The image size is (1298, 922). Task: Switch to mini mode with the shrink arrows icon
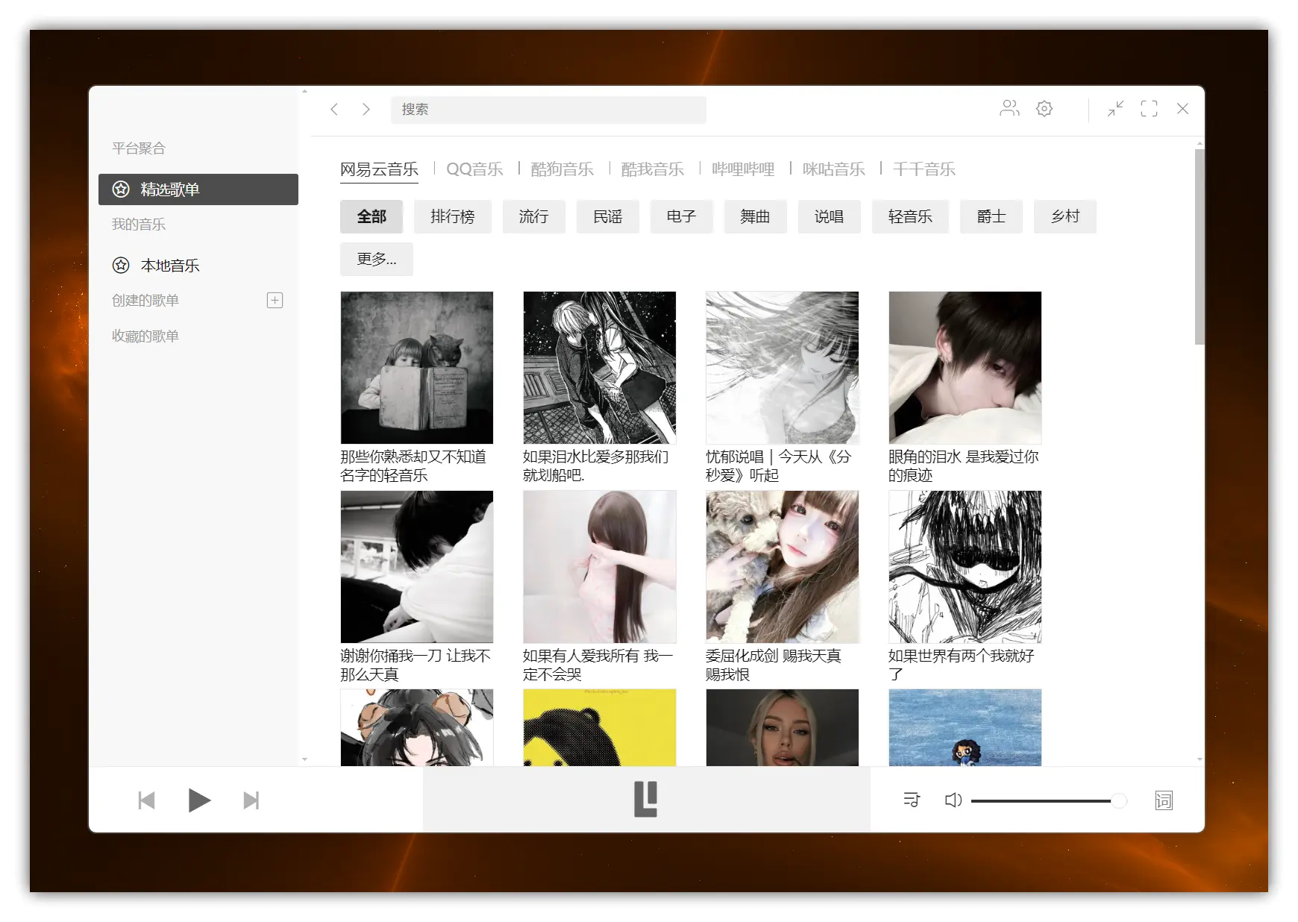tap(1115, 109)
